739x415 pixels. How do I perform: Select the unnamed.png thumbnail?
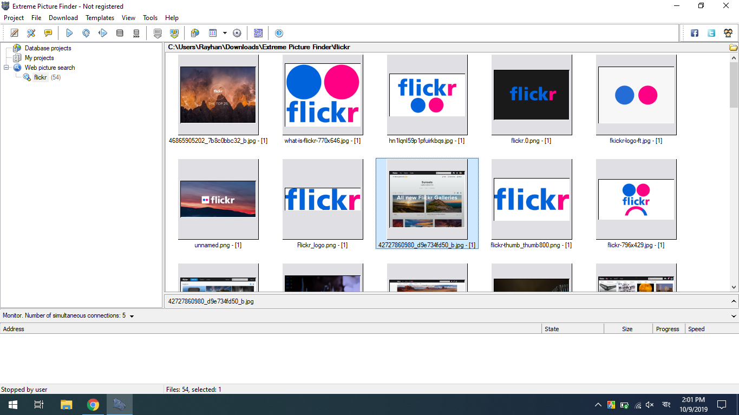pyautogui.click(x=218, y=199)
